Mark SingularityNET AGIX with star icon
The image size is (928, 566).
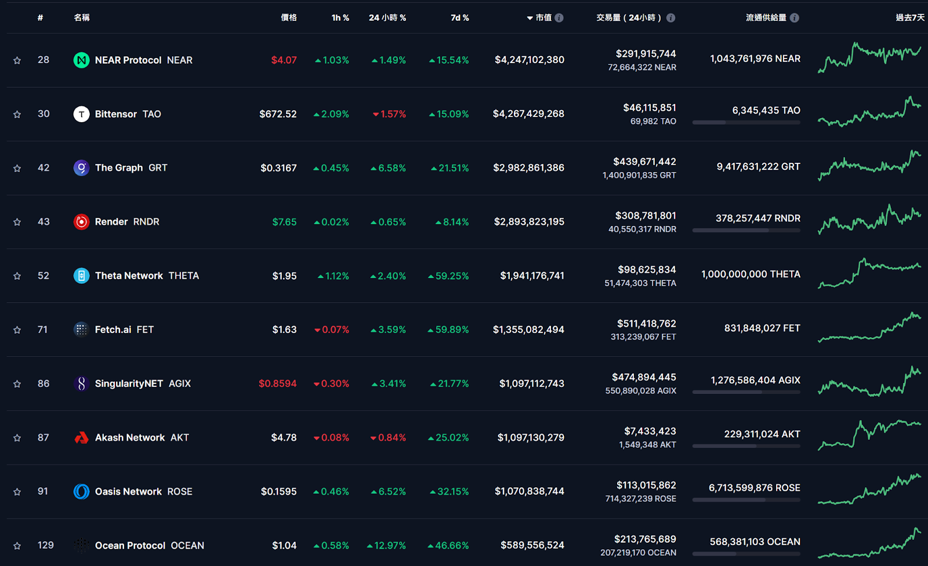(17, 384)
